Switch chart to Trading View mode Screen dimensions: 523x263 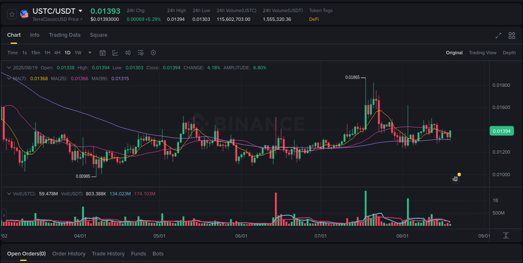point(483,53)
